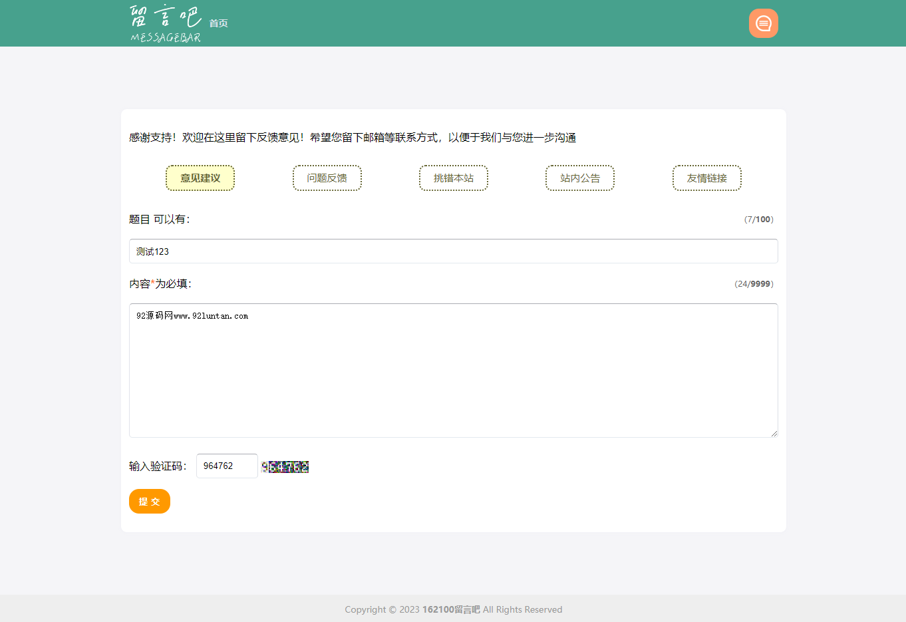This screenshot has width=906, height=622.
Task: Click the 输入验证码 label
Action: point(158,466)
